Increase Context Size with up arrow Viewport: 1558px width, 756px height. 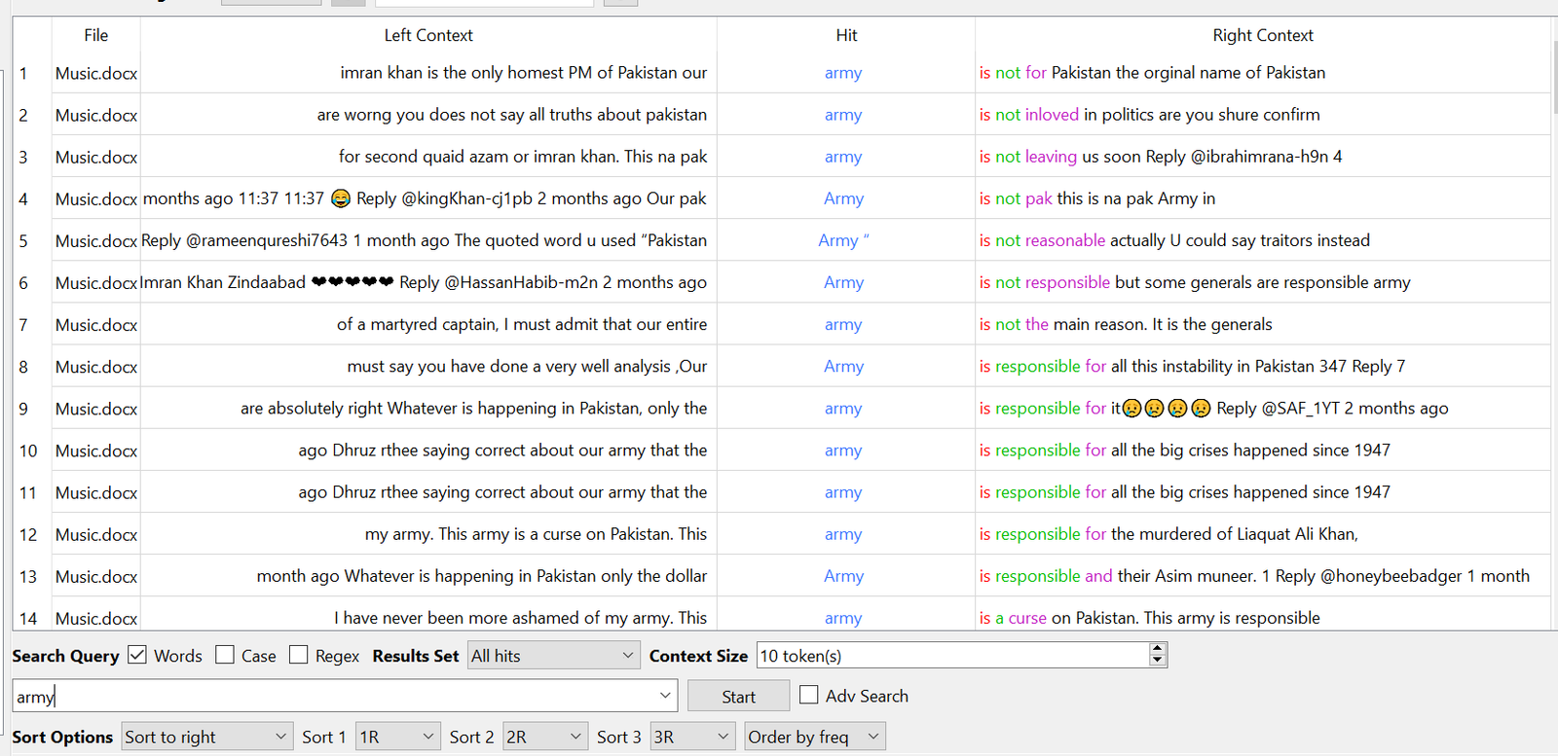click(x=1157, y=649)
